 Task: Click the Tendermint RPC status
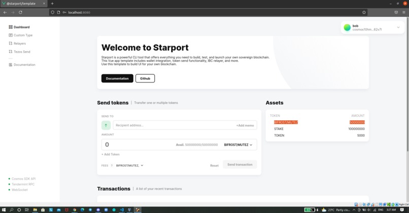point(21,184)
